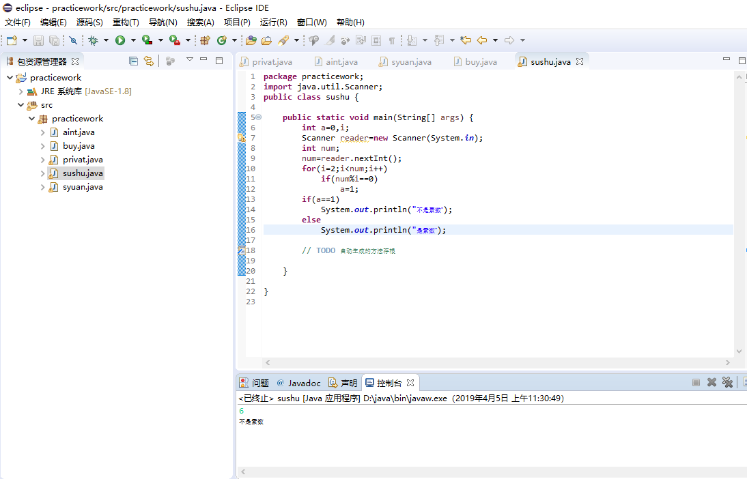Remove all terminated launches in console
Viewport: 747px width, 479px height.
[727, 383]
